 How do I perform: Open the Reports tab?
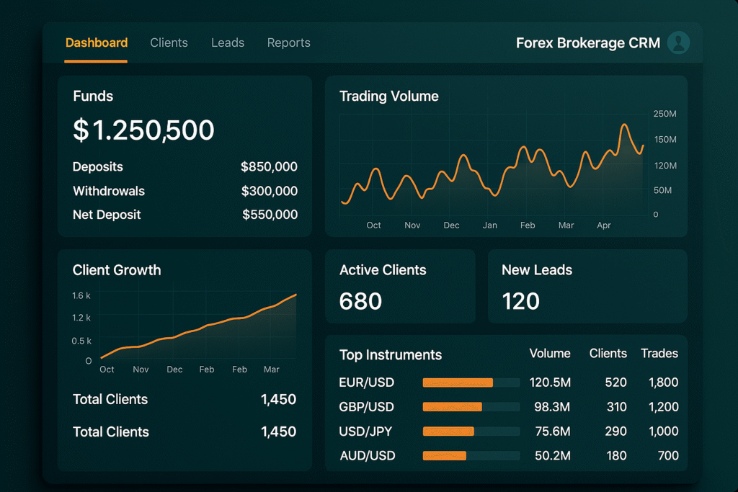click(288, 43)
